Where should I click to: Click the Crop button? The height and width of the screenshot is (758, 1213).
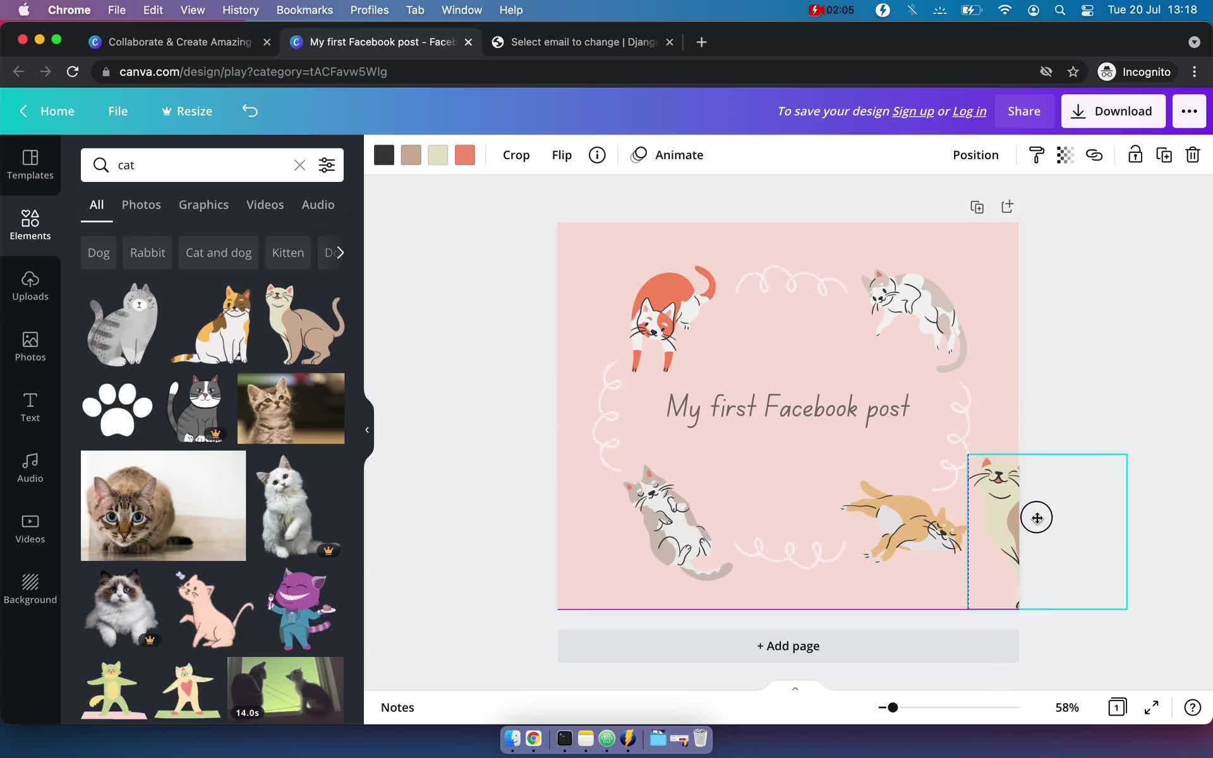(x=516, y=155)
